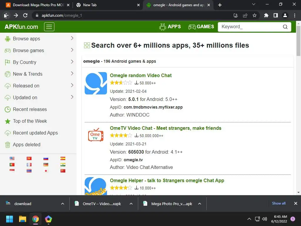The height and width of the screenshot is (226, 301).
Task: Open OmeTV Video Chat title link
Action: (165, 128)
